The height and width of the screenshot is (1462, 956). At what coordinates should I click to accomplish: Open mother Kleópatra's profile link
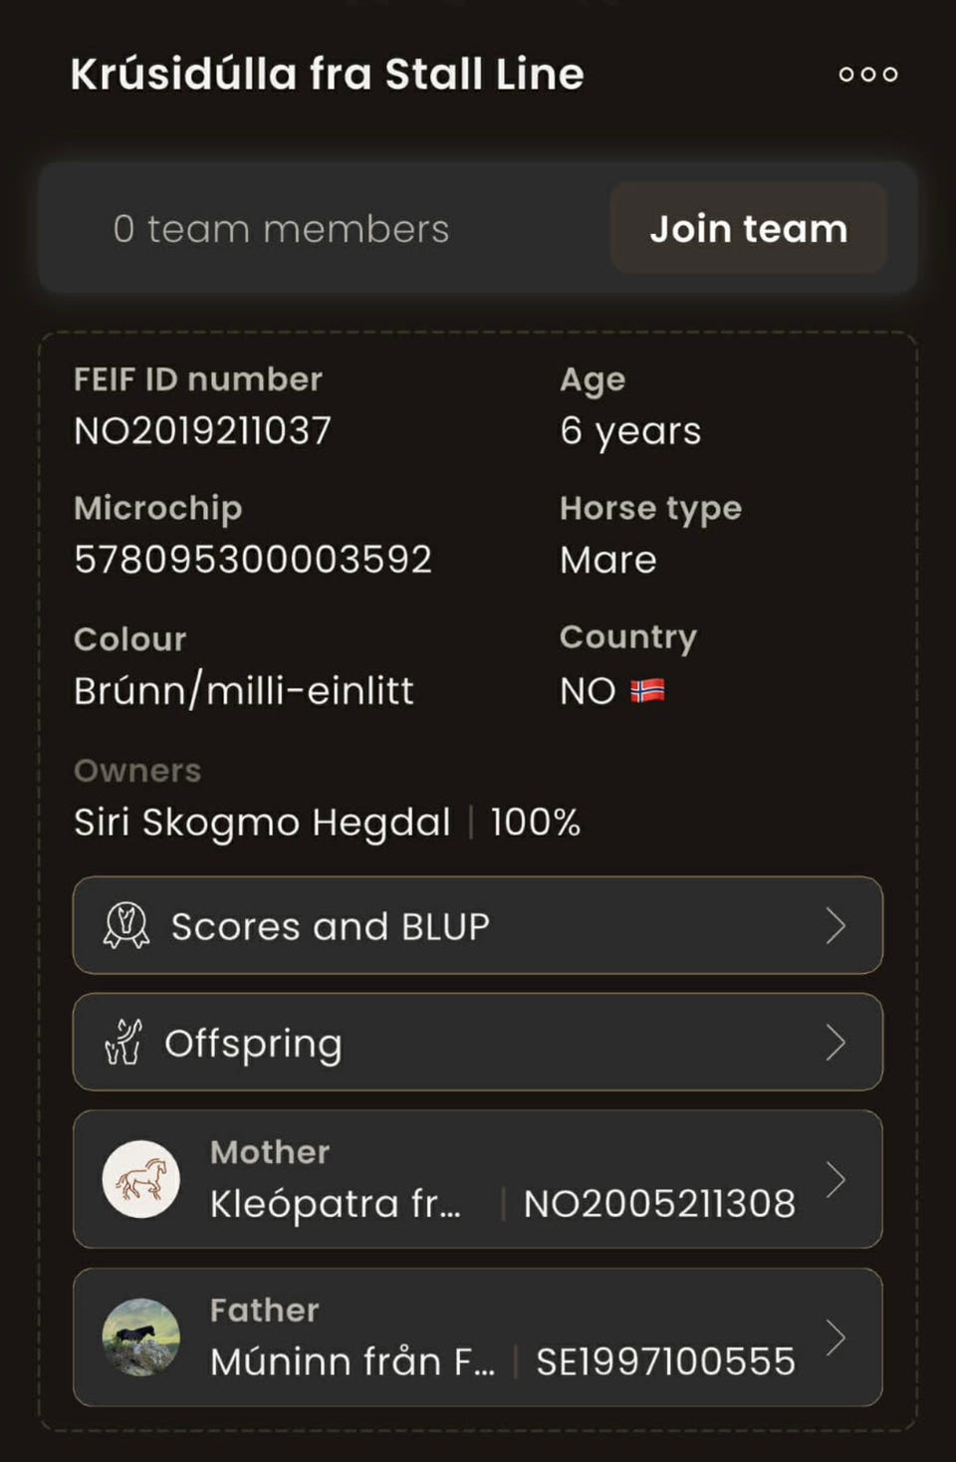(x=336, y=1204)
